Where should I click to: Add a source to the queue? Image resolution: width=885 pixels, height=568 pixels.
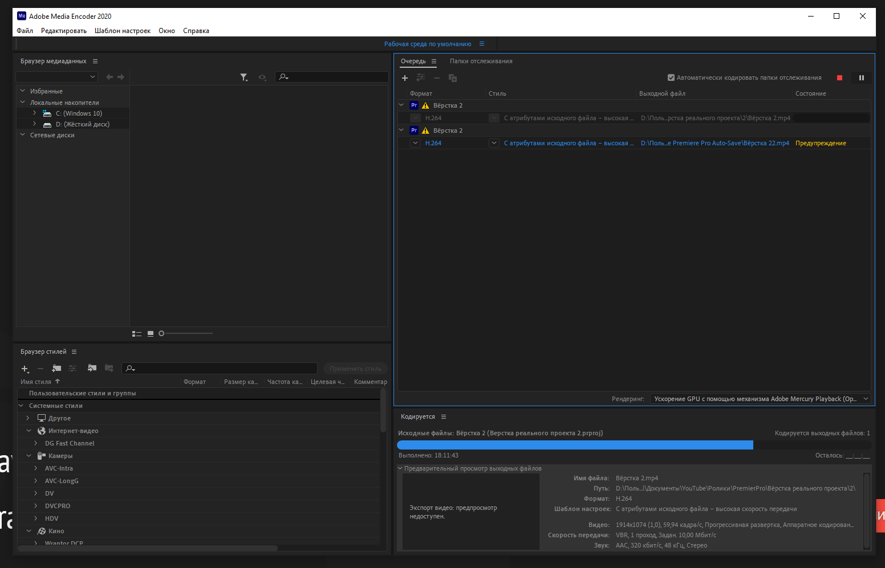(x=405, y=78)
